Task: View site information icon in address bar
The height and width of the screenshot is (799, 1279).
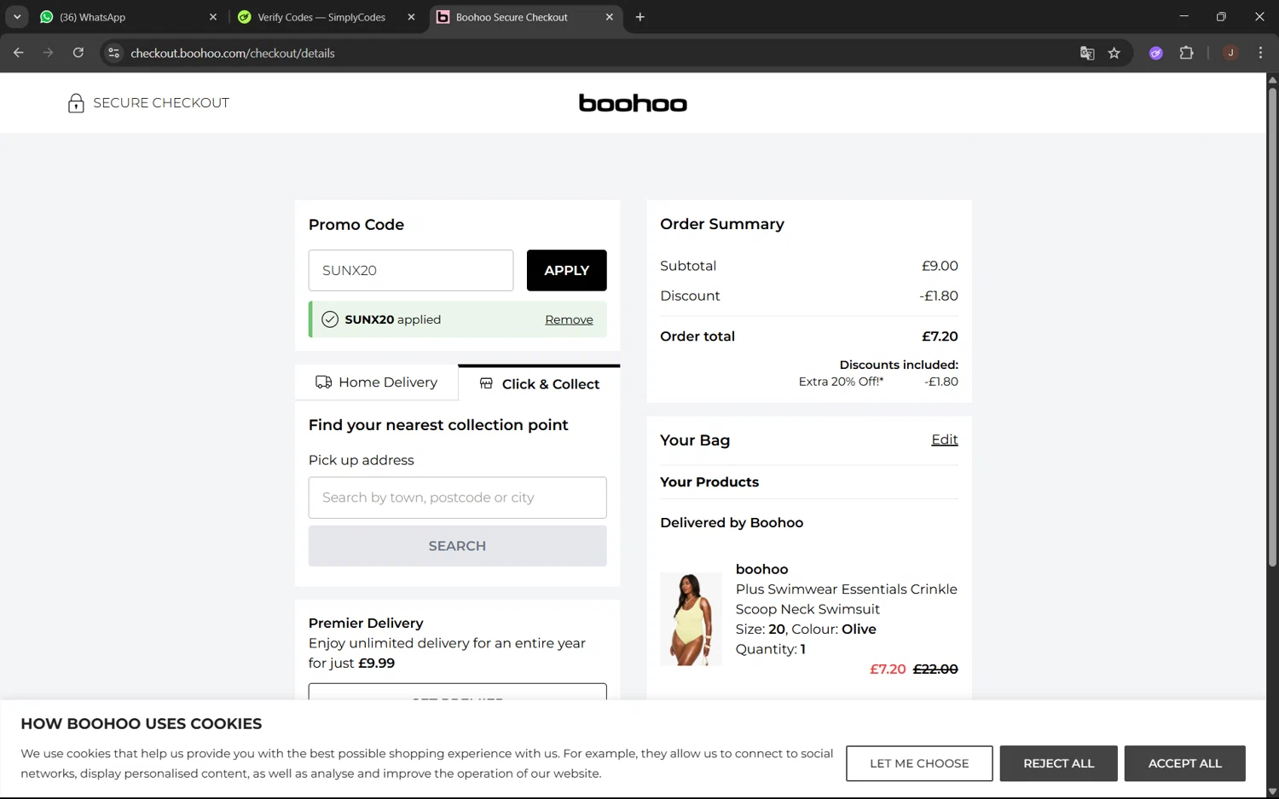Action: click(x=114, y=53)
